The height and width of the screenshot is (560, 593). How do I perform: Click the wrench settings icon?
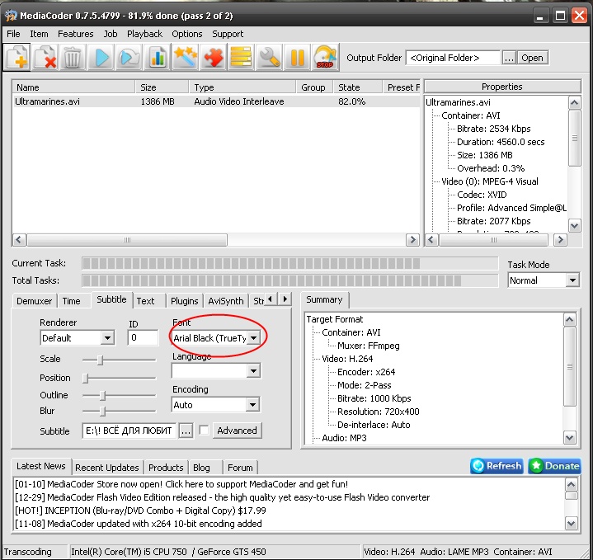(x=269, y=58)
